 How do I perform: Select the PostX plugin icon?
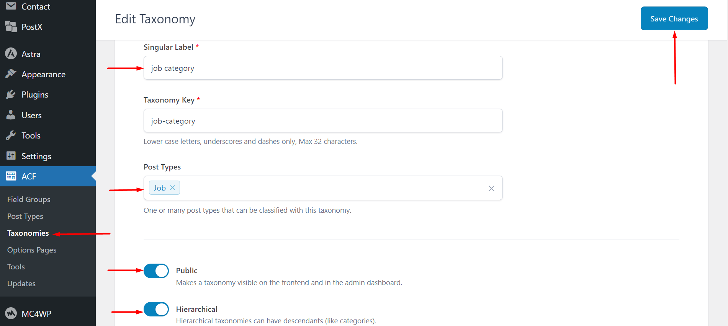coord(11,26)
